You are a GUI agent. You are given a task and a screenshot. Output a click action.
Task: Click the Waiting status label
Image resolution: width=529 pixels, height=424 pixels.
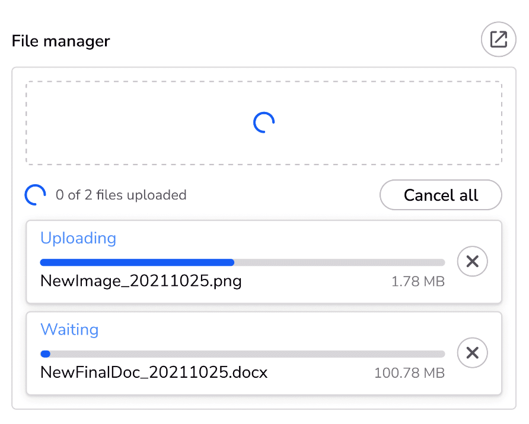click(69, 329)
